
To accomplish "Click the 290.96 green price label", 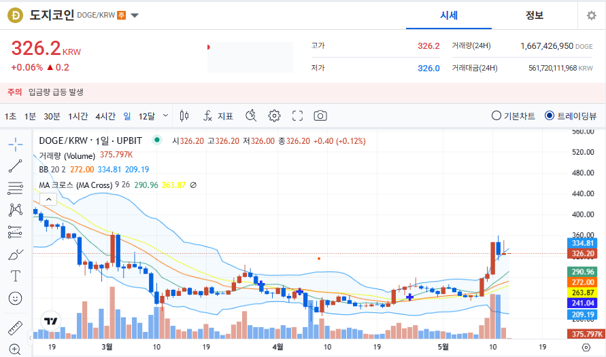I will pyautogui.click(x=582, y=271).
